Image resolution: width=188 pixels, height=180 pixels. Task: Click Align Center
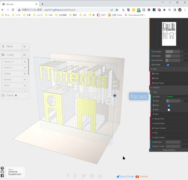coord(169,137)
